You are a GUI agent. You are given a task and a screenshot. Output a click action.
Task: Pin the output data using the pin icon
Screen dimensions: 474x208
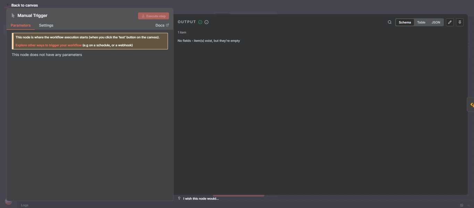[x=459, y=22]
